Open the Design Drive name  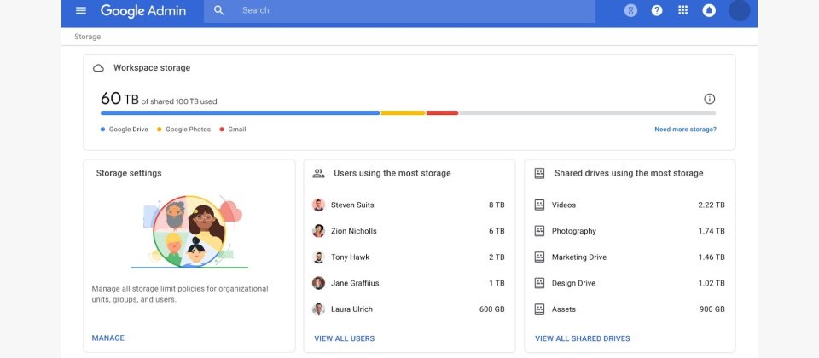(x=573, y=283)
